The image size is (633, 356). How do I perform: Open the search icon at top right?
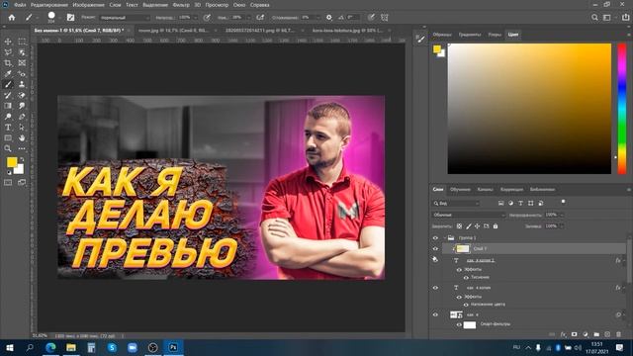click(594, 18)
